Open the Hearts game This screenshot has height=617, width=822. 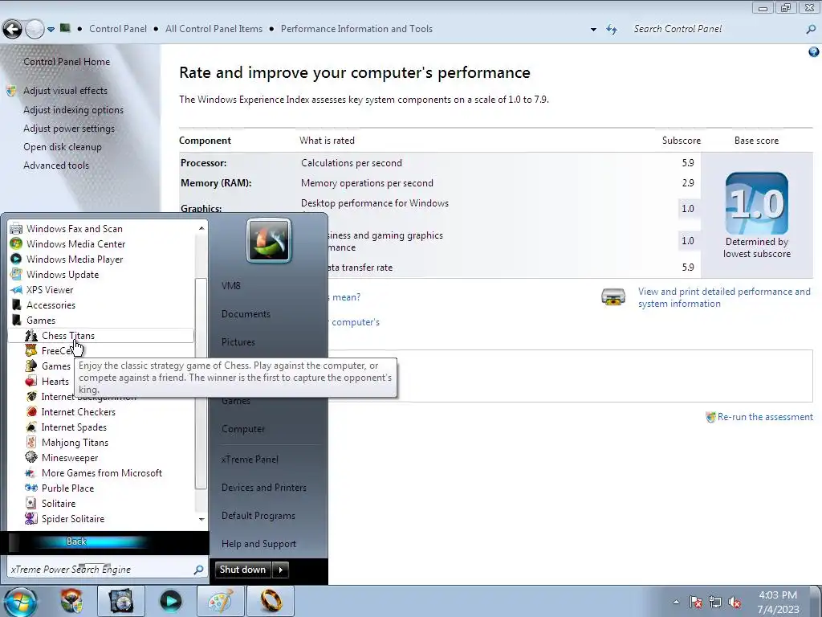[55, 382]
